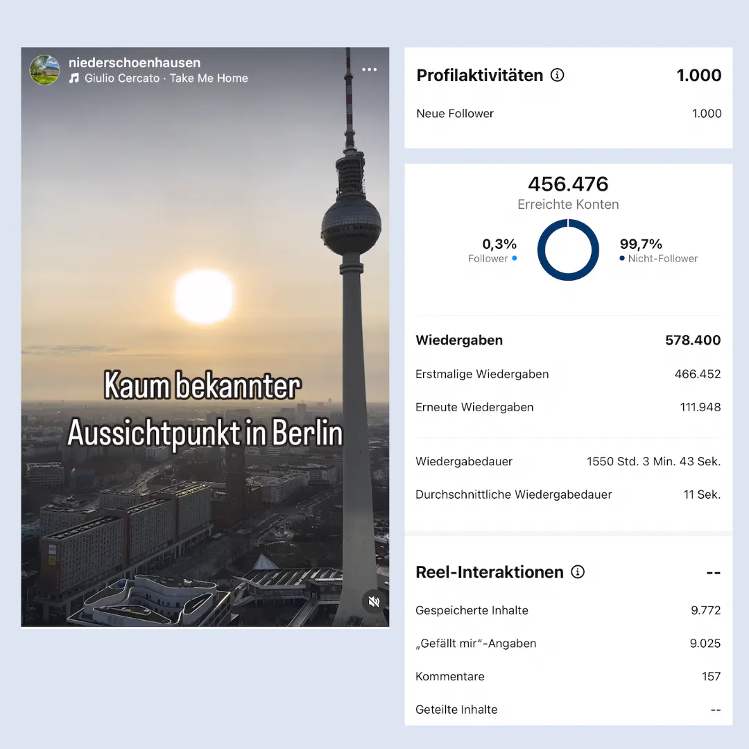Click the reel video preview showing the sun
749x749 pixels.
(205, 337)
